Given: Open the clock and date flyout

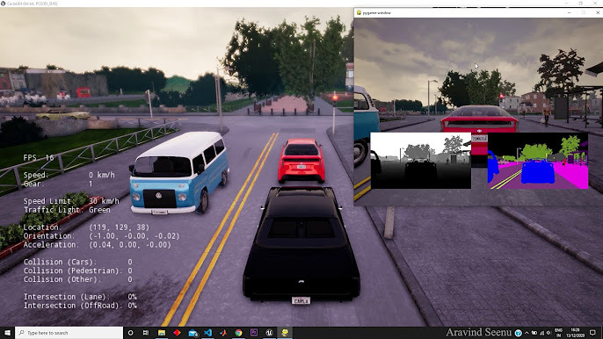Looking at the screenshot, I should 575,333.
